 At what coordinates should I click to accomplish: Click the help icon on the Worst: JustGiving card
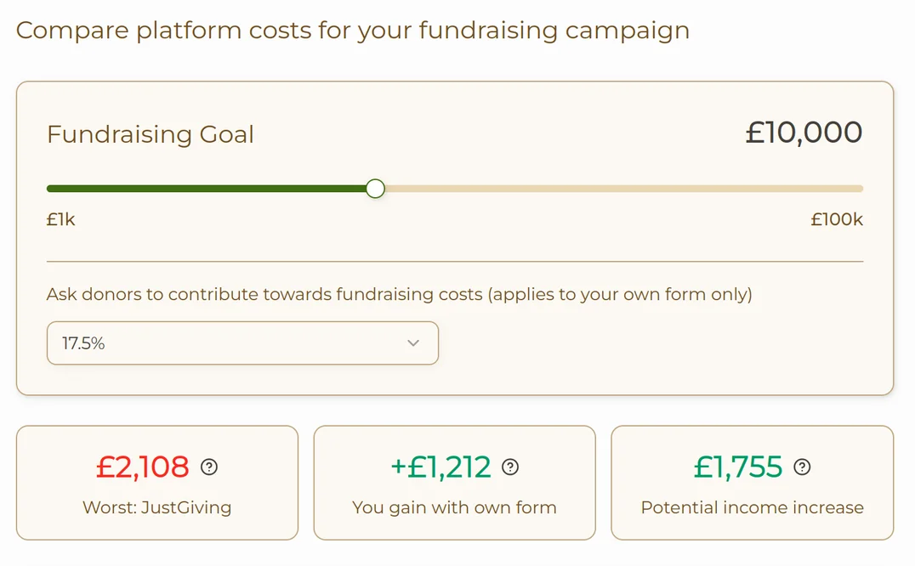[x=208, y=466]
